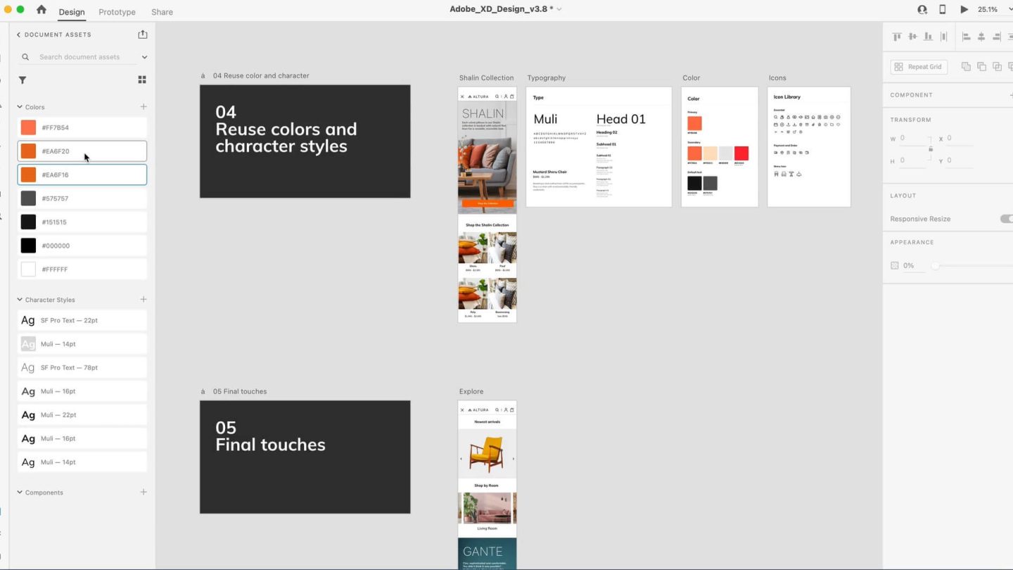1013x570 pixels.
Task: Add a new character style
Action: 144,300
